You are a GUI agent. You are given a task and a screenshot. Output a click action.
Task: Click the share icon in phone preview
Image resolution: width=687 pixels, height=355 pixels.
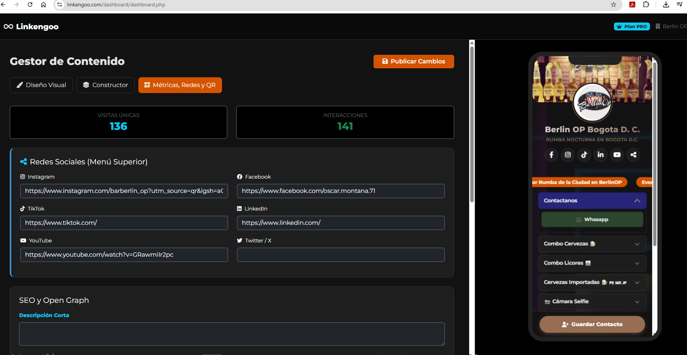[x=633, y=155]
